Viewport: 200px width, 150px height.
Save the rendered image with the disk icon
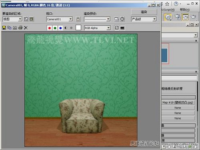[x=4, y=28]
